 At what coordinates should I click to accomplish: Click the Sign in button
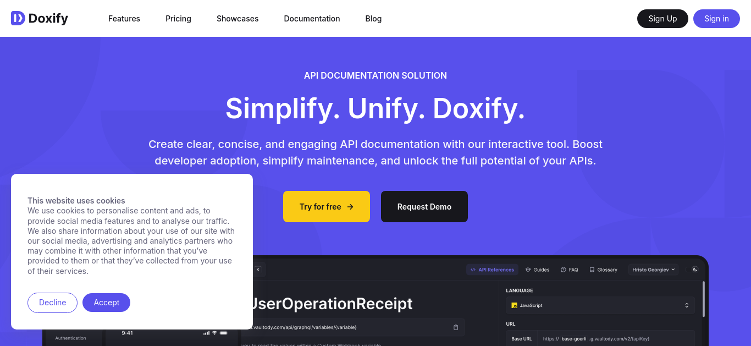tap(716, 19)
